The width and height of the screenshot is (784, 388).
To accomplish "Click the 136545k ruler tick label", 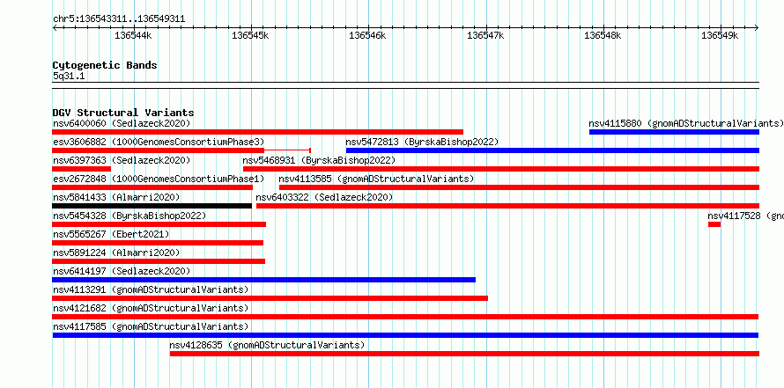I will coord(250,36).
